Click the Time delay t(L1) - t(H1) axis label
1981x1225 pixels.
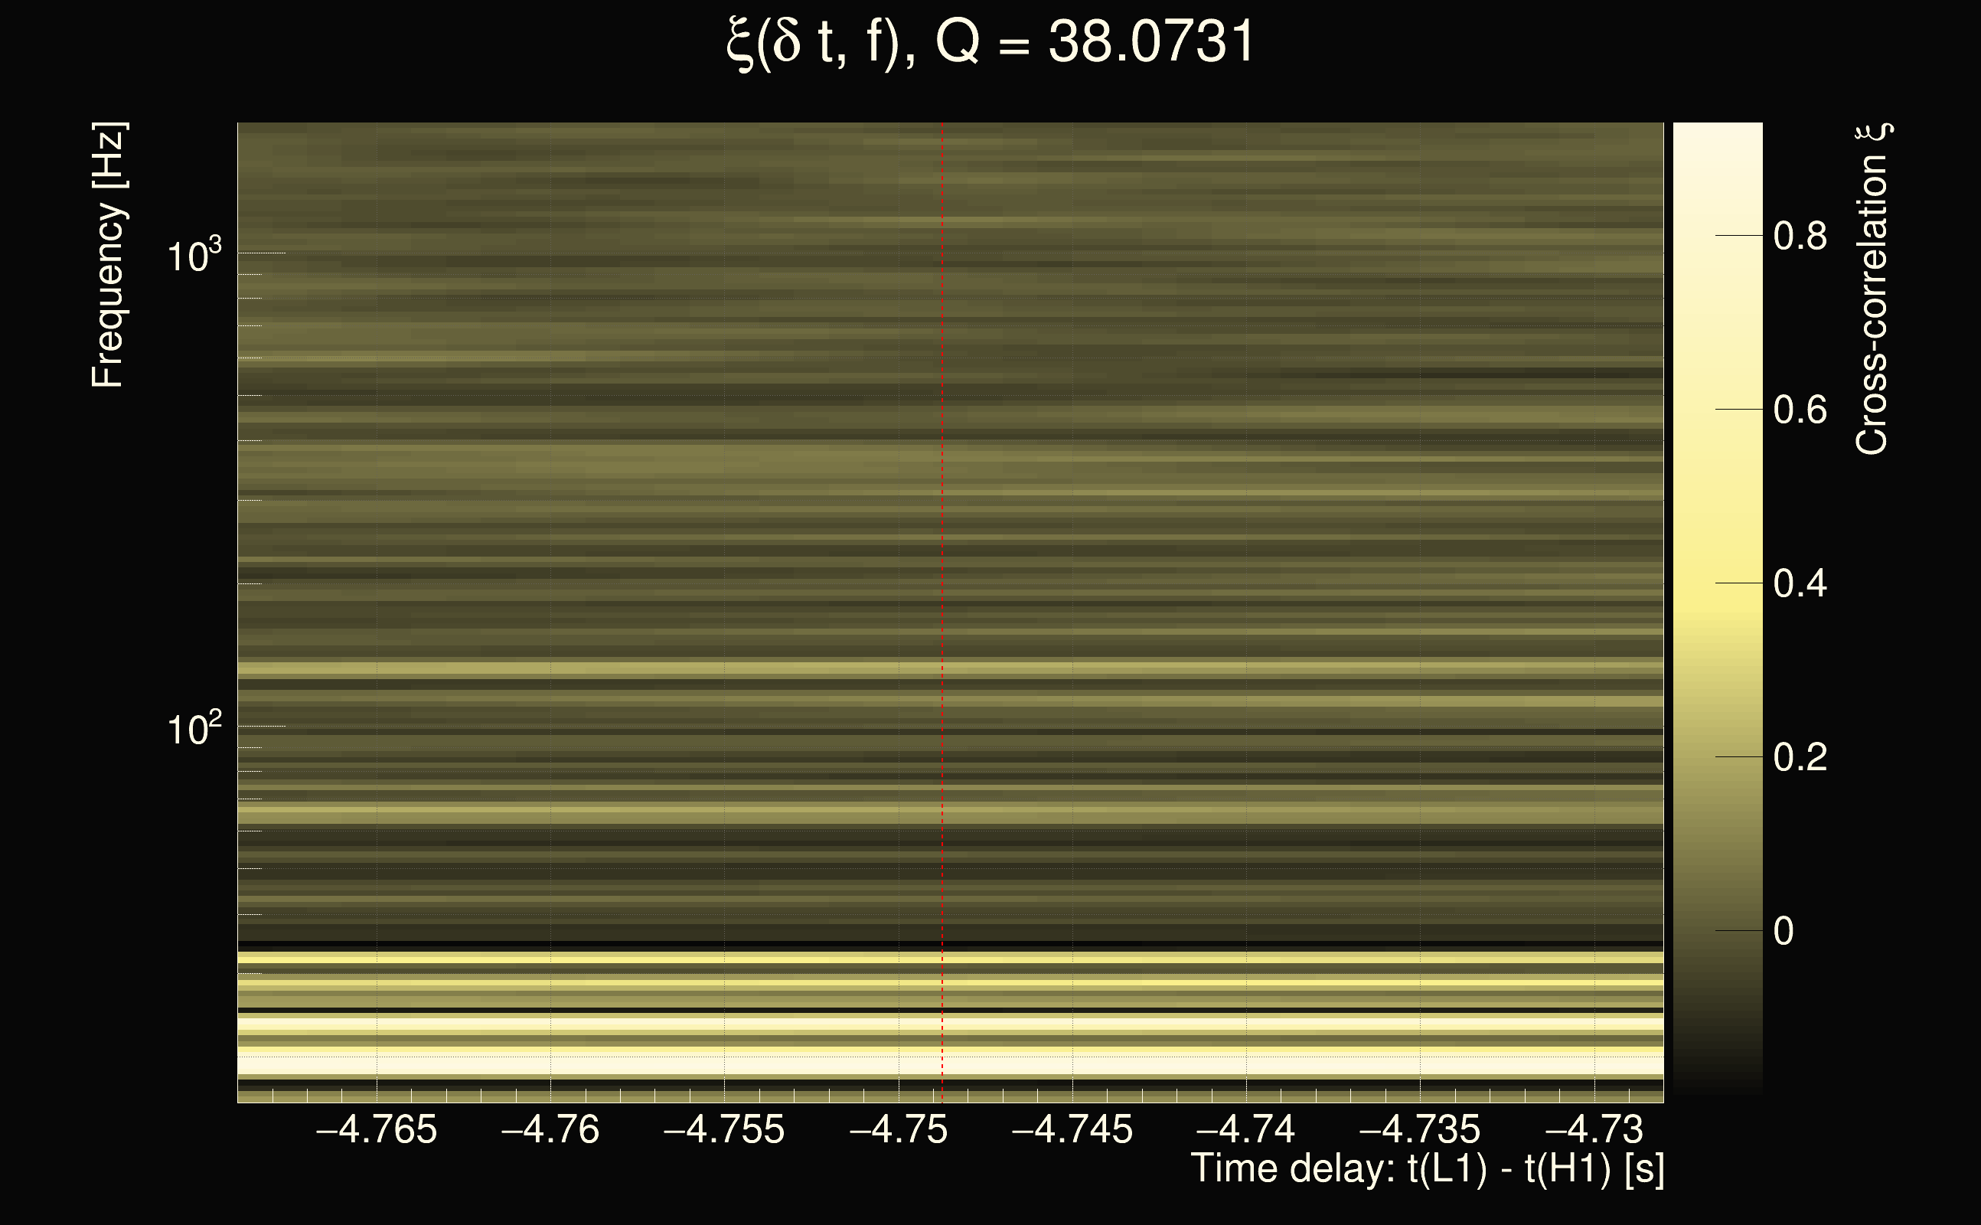1427,1168
